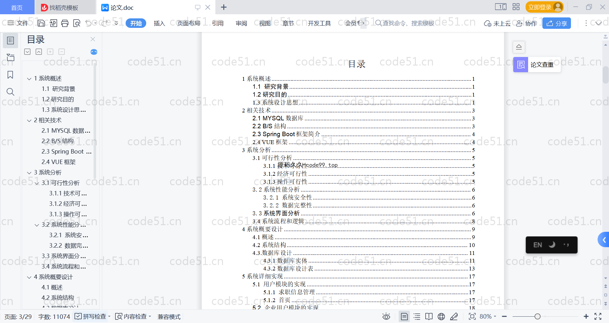Image resolution: width=609 pixels, height=323 pixels.
Task: Collapse the right toolbar up-arrow button
Action: tap(519, 47)
